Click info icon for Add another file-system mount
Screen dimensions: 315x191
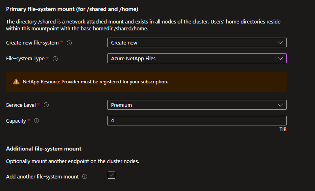pyautogui.click(x=85, y=177)
